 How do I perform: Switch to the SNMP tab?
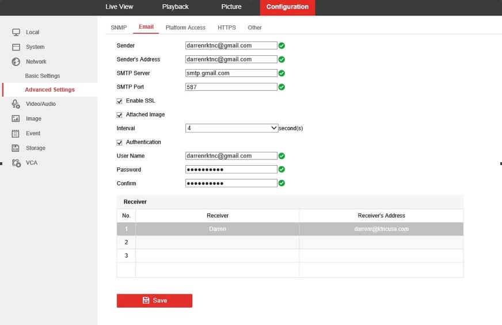click(x=119, y=28)
